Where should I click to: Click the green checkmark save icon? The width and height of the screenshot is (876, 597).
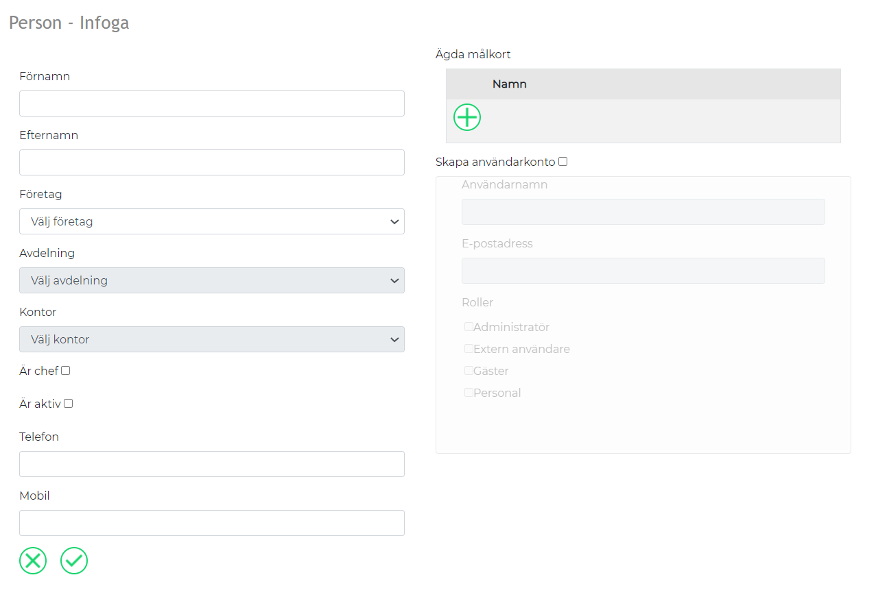(x=74, y=561)
